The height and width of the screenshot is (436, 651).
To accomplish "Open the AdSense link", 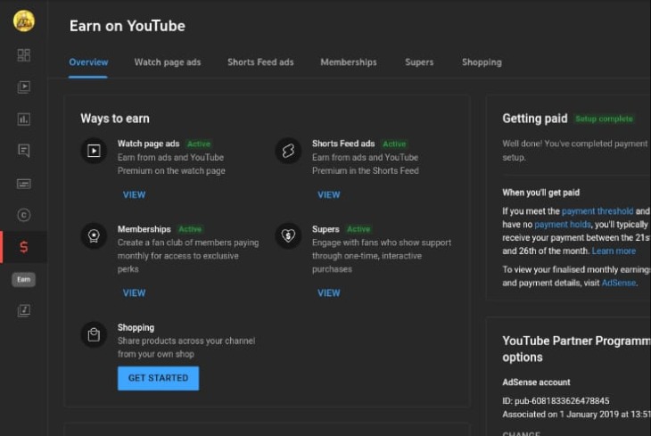I will pos(619,283).
